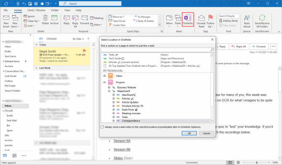This screenshot has width=282, height=165.
Task: Open the Help tab
Action: pyautogui.click(x=78, y=10)
